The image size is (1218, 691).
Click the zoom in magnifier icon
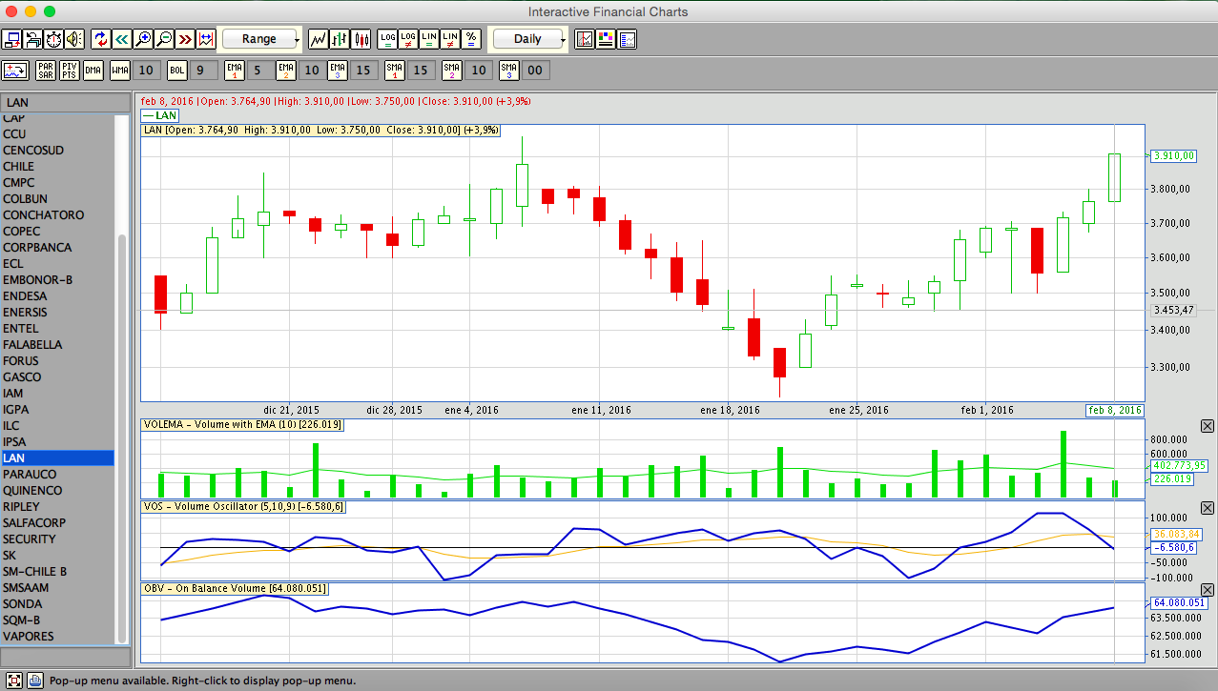point(143,39)
